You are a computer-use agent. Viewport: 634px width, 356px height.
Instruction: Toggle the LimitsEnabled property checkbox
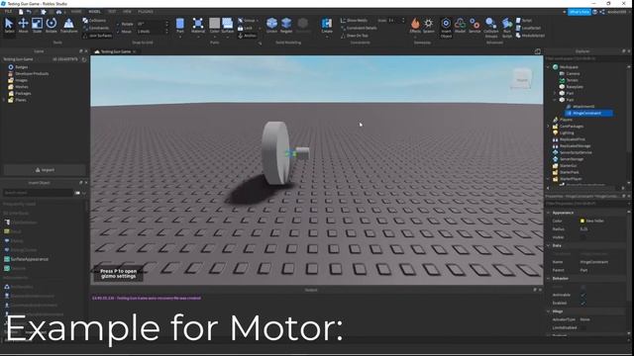(x=582, y=327)
